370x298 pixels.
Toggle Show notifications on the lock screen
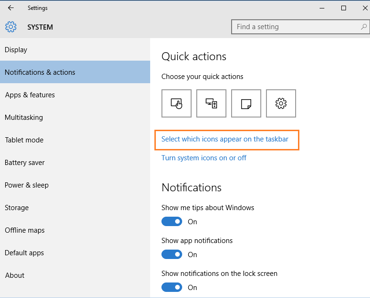point(172,287)
